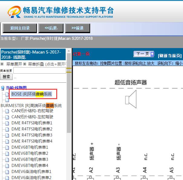Open DMEV6柴油电机表单1

[31, 172]
